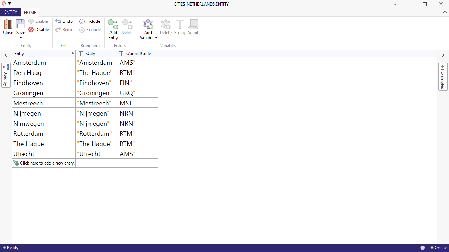Collapse the ribbon with top-right chevron
Viewport: 449px width, 252px height.
445,12
